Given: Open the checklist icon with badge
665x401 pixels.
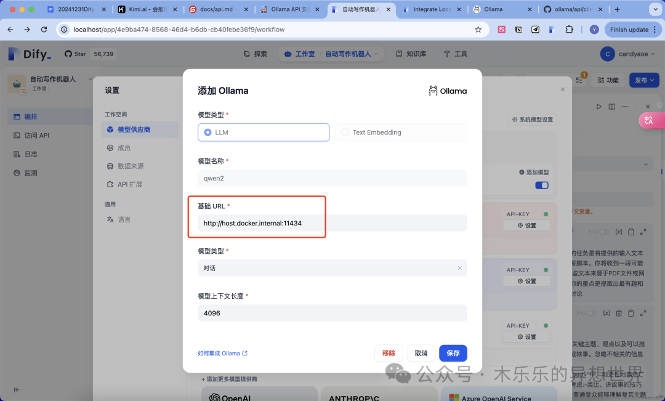Looking at the screenshot, I should [x=579, y=80].
